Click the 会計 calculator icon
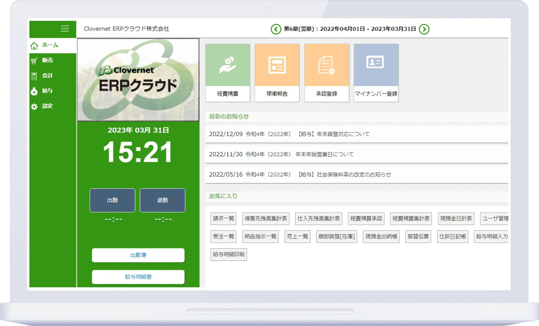The image size is (539, 326). coord(34,76)
